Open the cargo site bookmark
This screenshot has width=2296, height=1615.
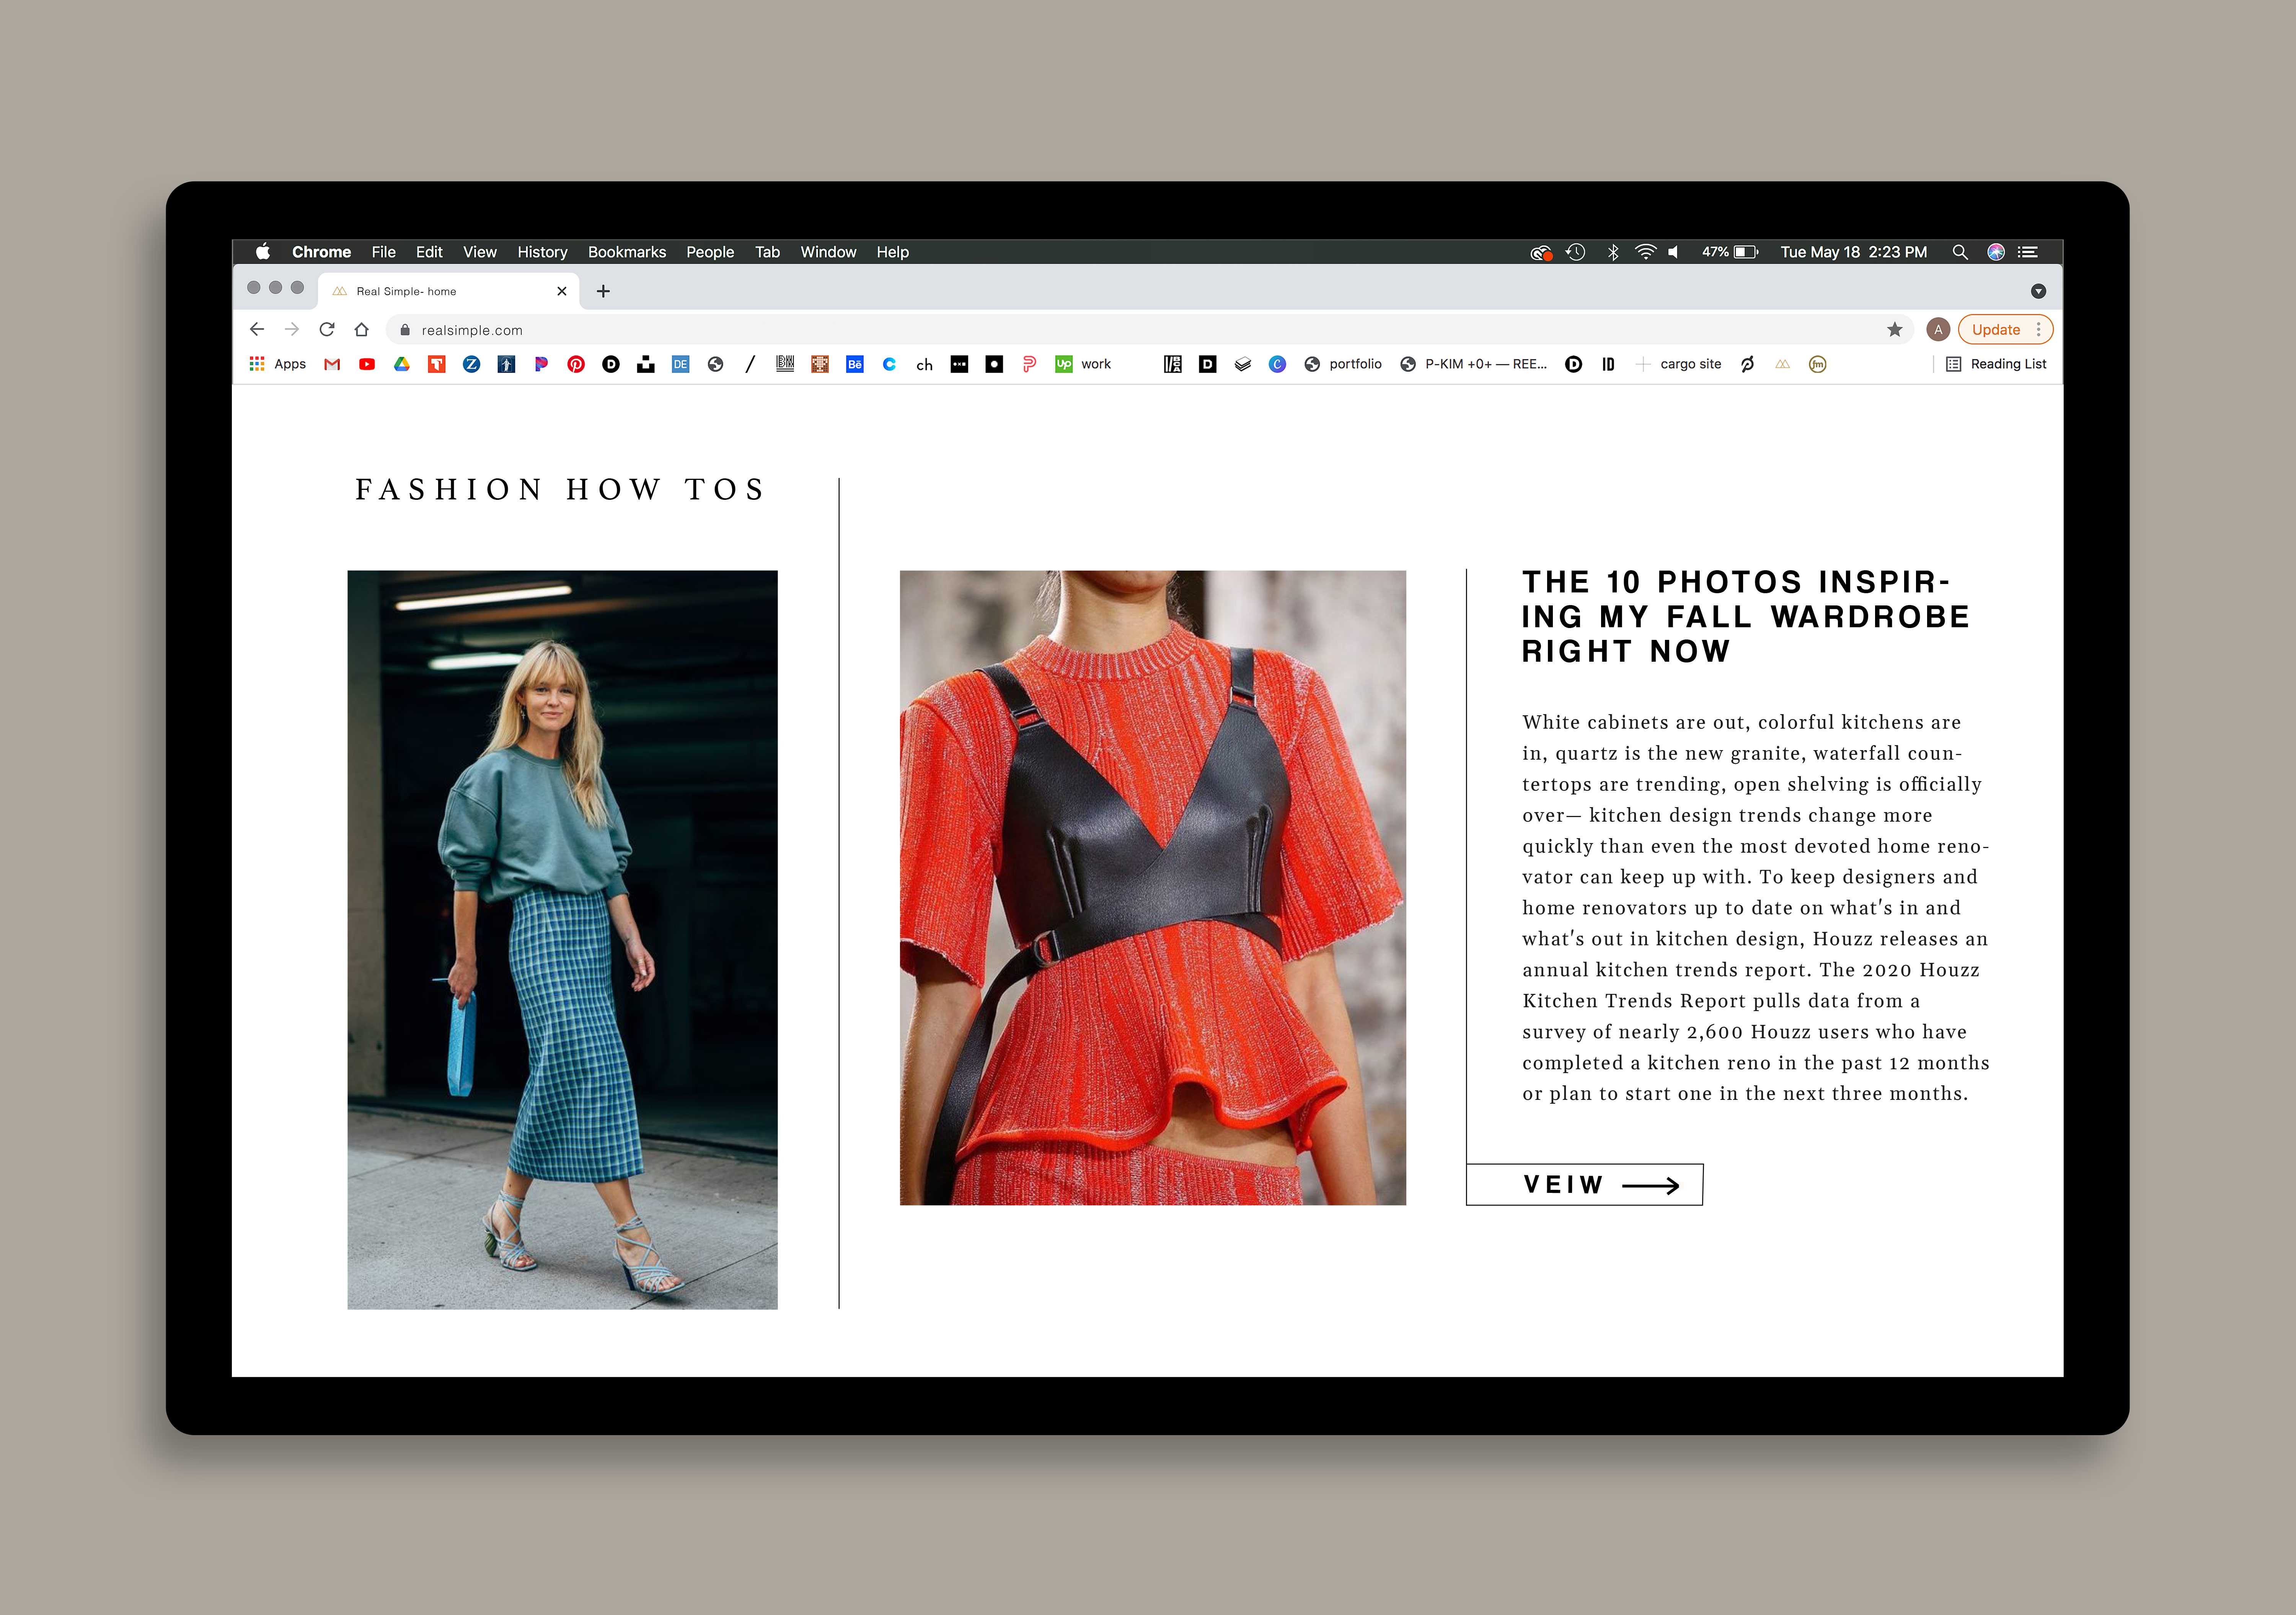pyautogui.click(x=1679, y=364)
